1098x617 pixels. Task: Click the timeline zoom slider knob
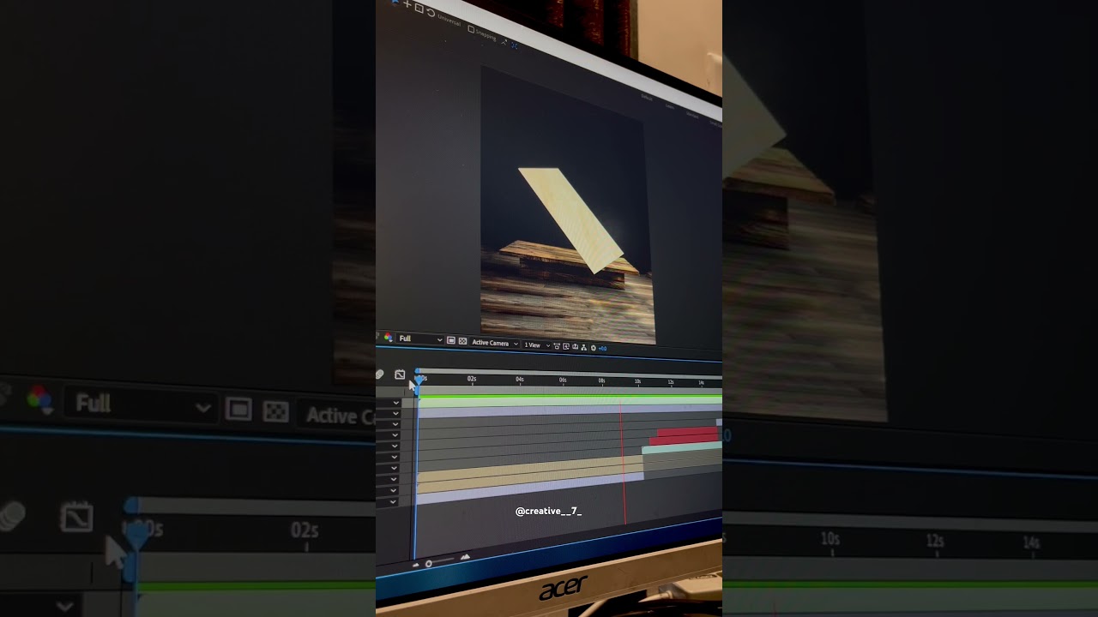[429, 563]
